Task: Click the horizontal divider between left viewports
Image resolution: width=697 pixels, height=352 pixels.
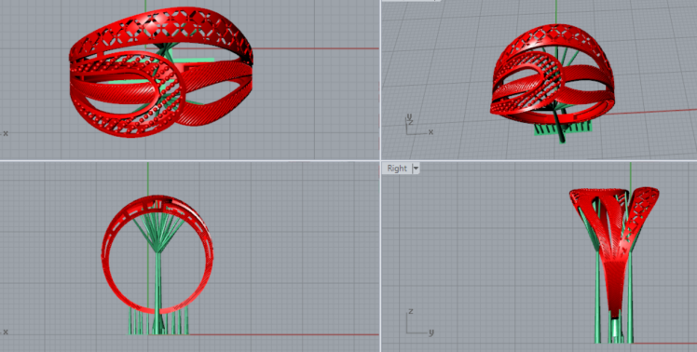Action: pos(190,160)
